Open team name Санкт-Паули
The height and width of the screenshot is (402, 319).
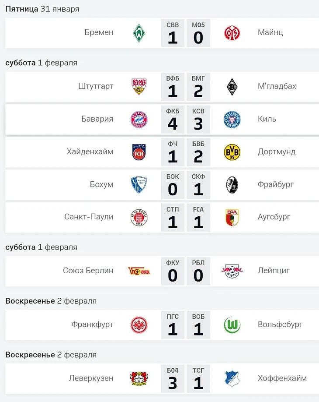[89, 217]
